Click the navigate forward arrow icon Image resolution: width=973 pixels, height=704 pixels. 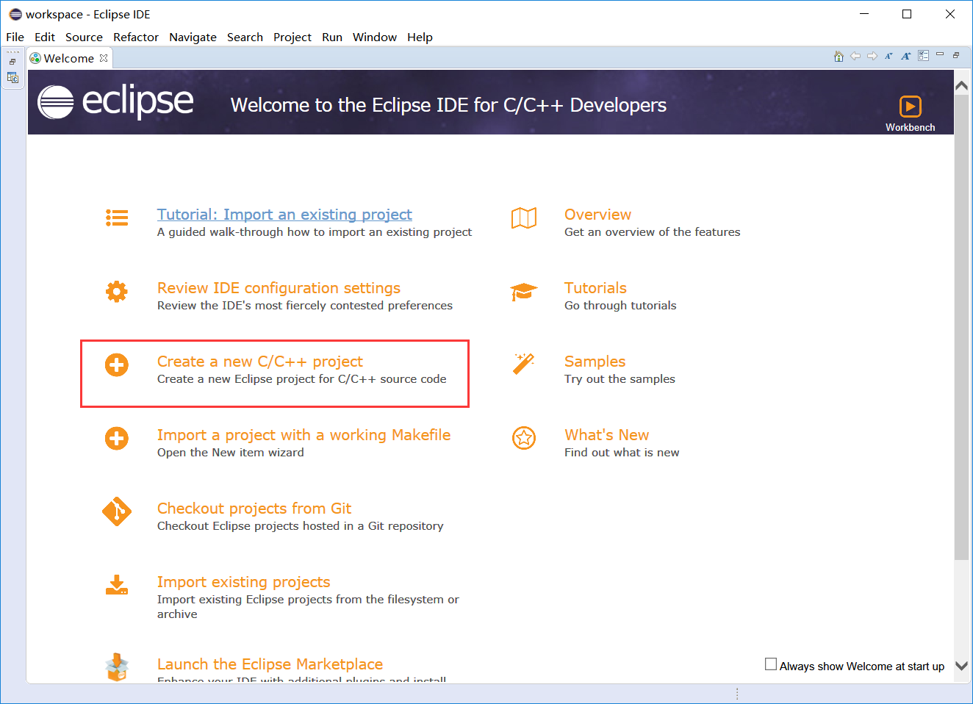pyautogui.click(x=872, y=57)
